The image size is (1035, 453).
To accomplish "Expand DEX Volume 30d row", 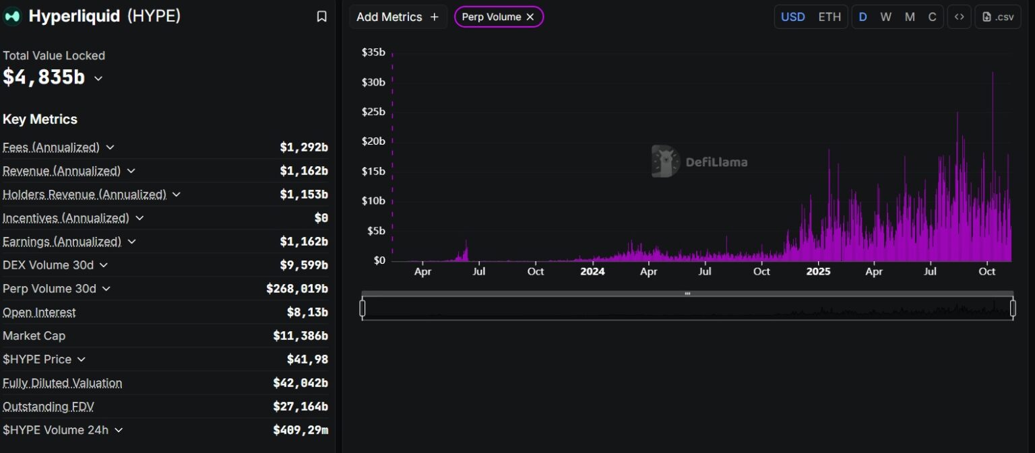I will click(104, 265).
